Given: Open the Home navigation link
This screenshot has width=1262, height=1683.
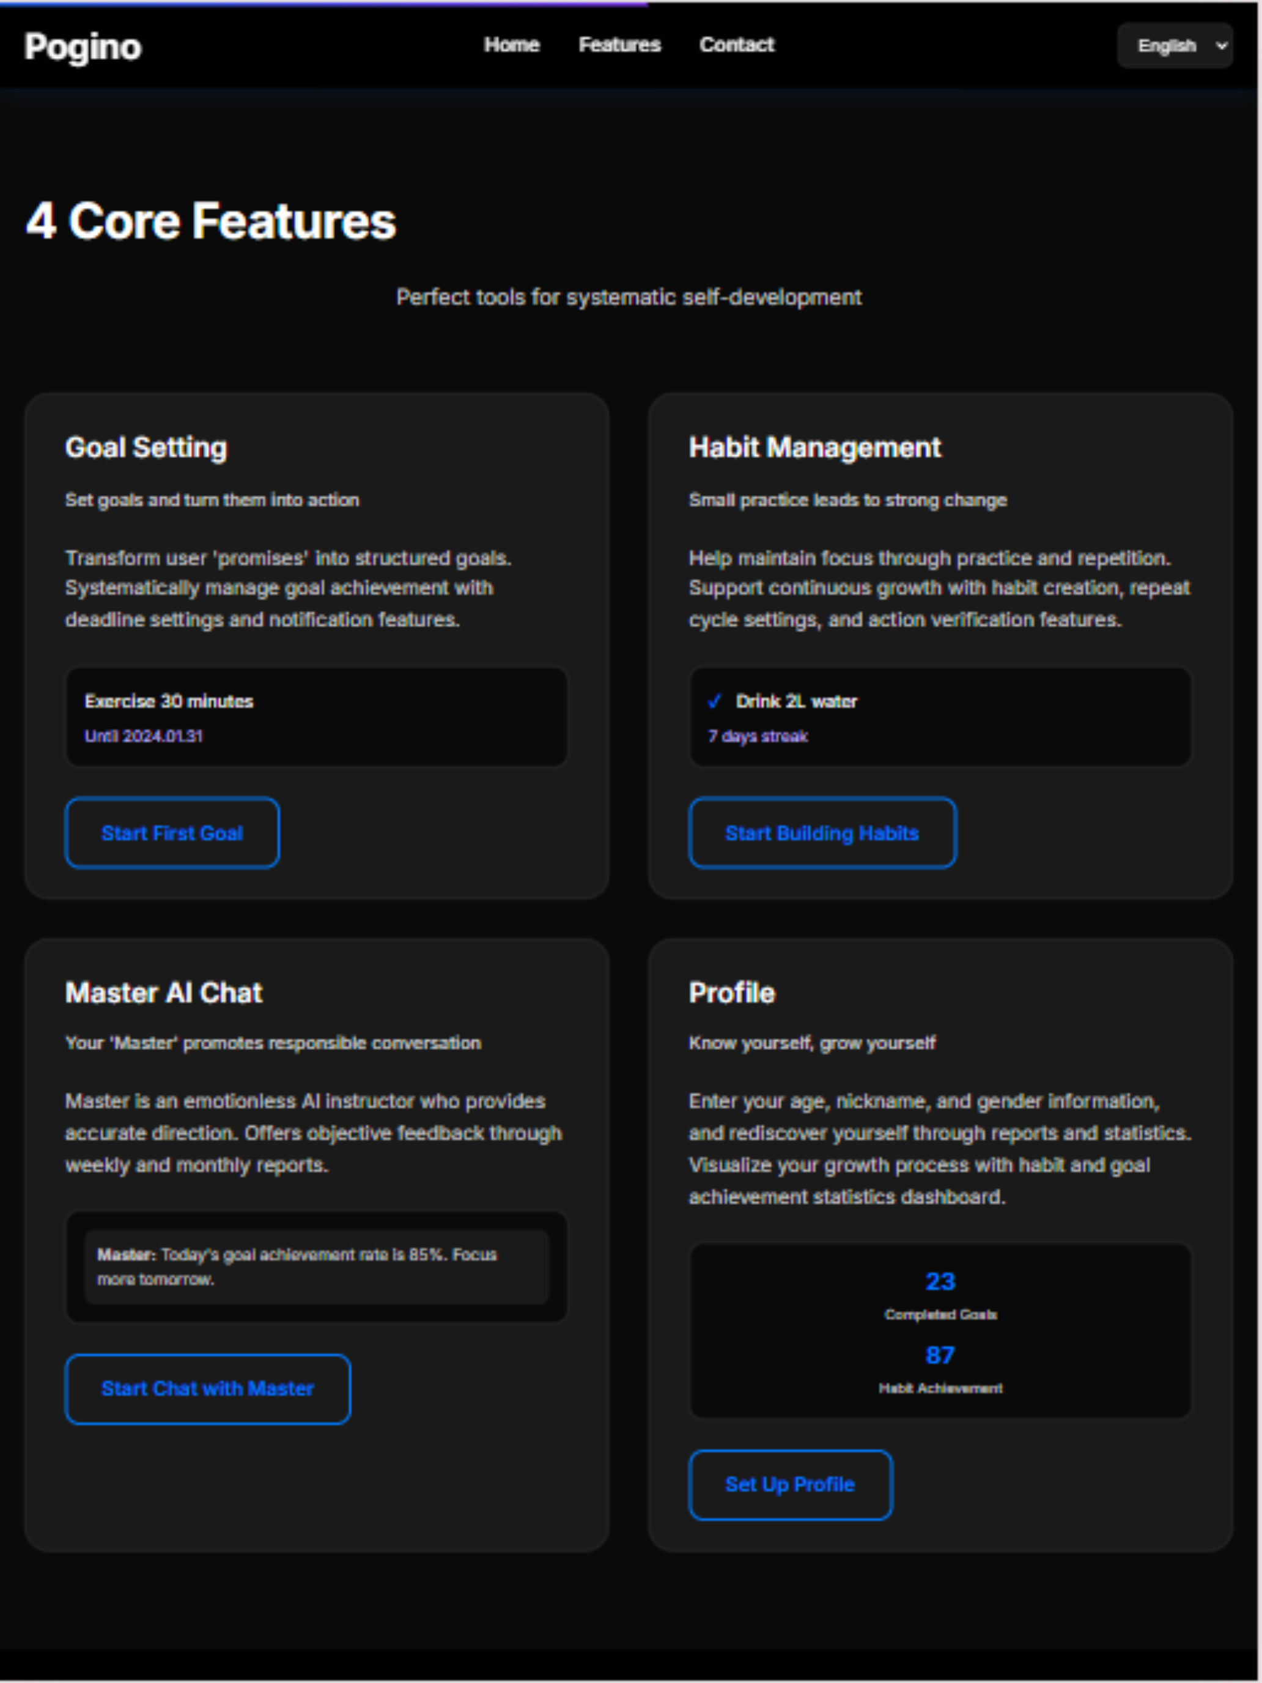Looking at the screenshot, I should point(511,45).
